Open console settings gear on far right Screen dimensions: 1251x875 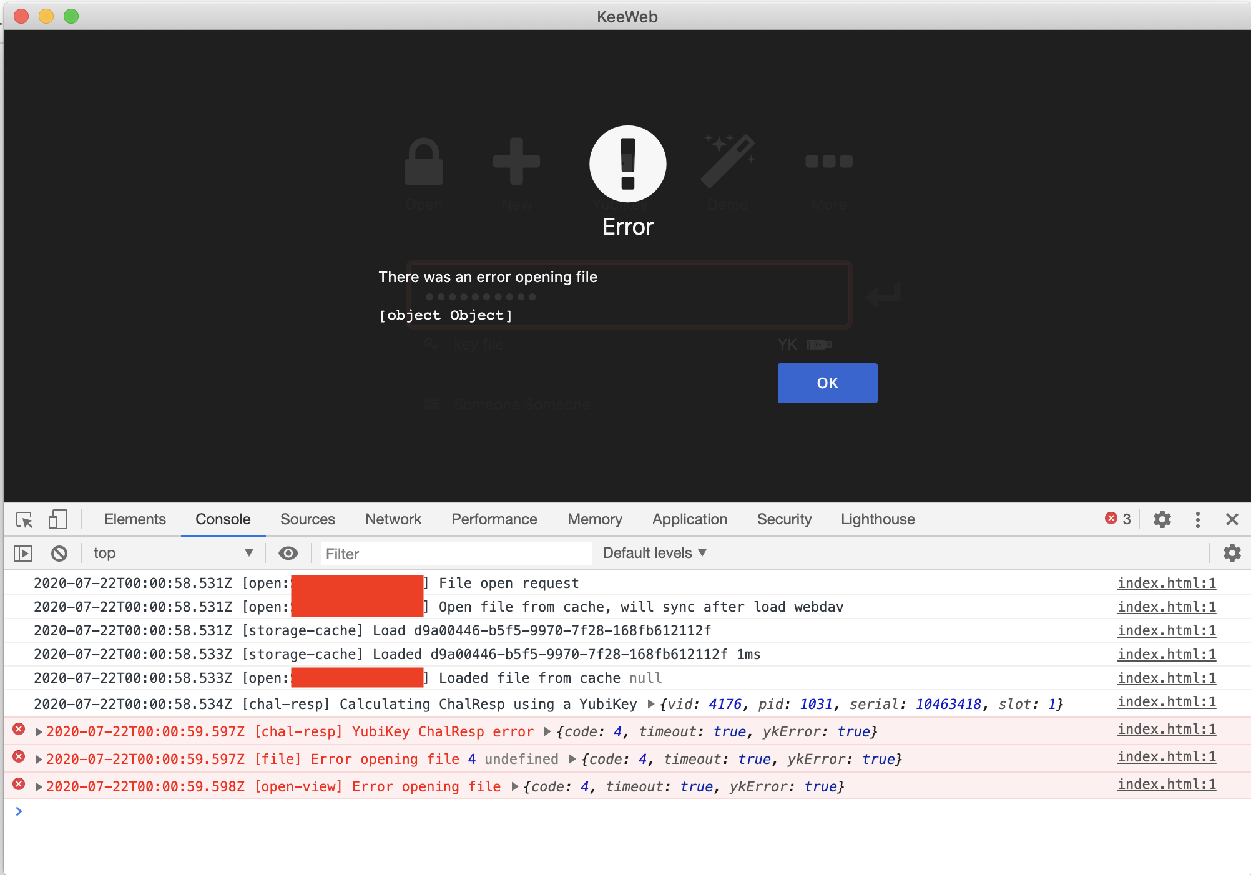pos(1232,553)
